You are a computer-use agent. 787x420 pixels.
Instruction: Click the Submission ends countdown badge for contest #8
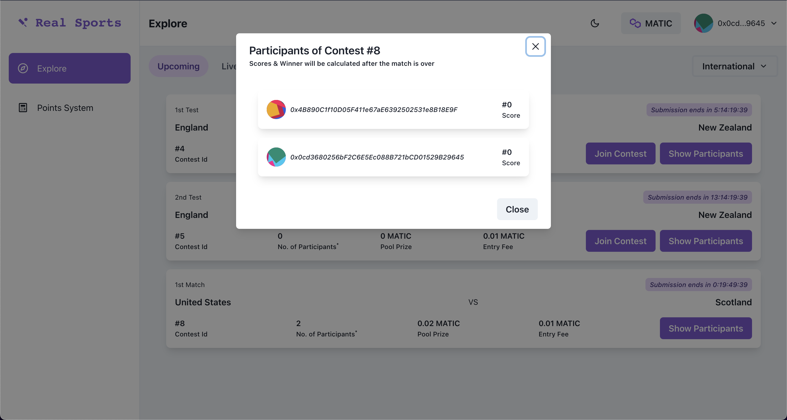click(x=698, y=285)
